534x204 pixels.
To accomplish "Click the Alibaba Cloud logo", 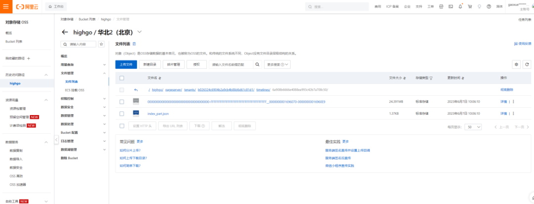I will click(28, 6).
